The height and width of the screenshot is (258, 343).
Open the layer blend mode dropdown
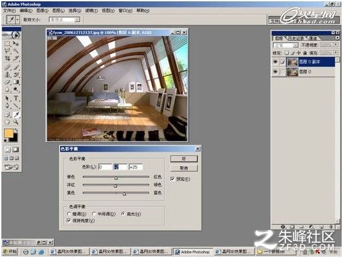(x=286, y=45)
